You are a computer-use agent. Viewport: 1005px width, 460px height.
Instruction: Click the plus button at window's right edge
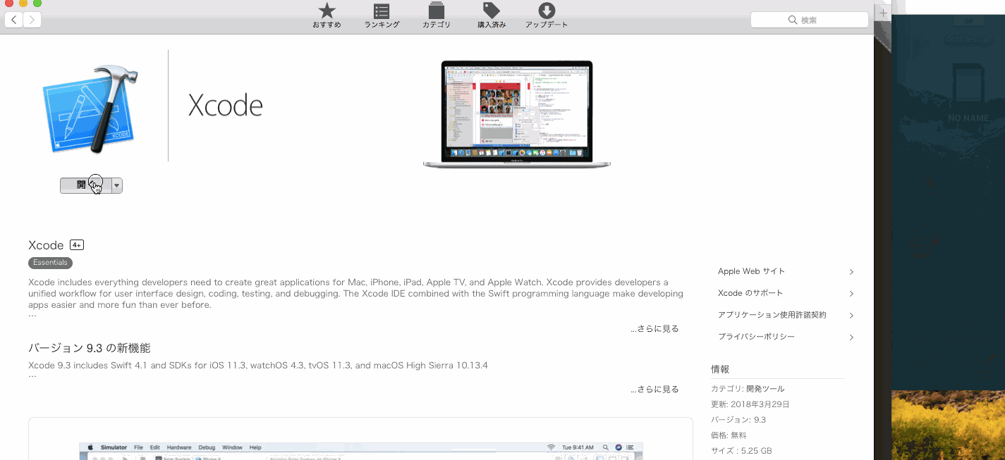pos(882,13)
